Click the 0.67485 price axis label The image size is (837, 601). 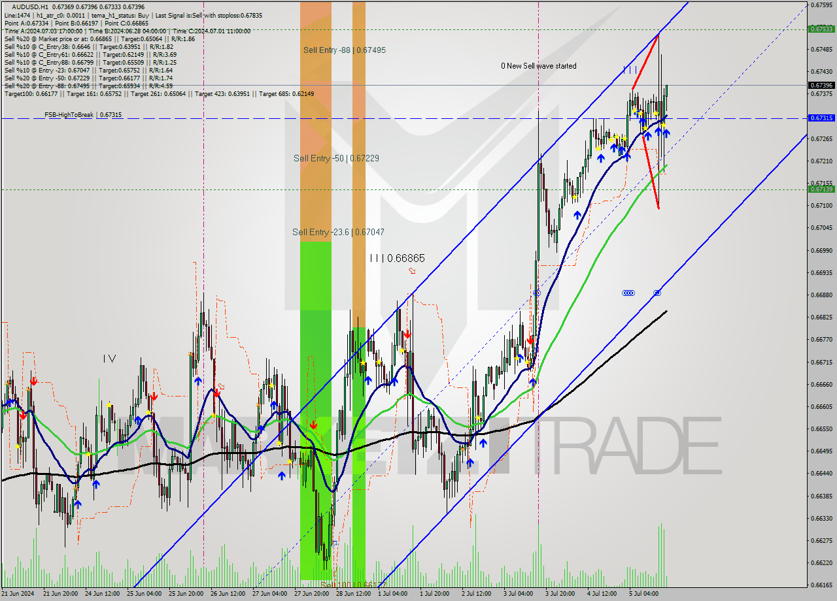pyautogui.click(x=821, y=49)
